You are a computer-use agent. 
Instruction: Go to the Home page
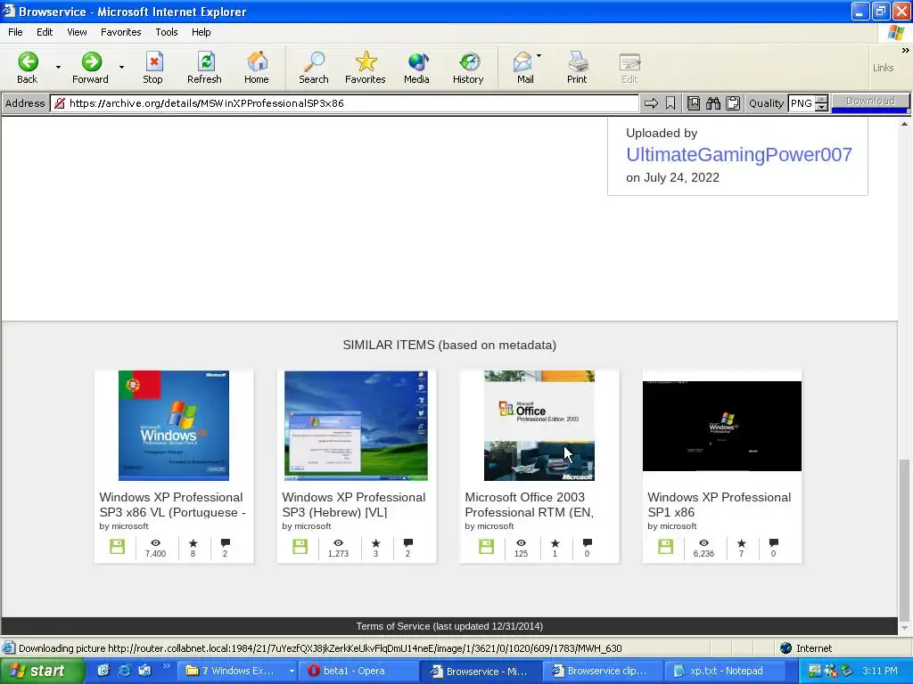(x=256, y=68)
